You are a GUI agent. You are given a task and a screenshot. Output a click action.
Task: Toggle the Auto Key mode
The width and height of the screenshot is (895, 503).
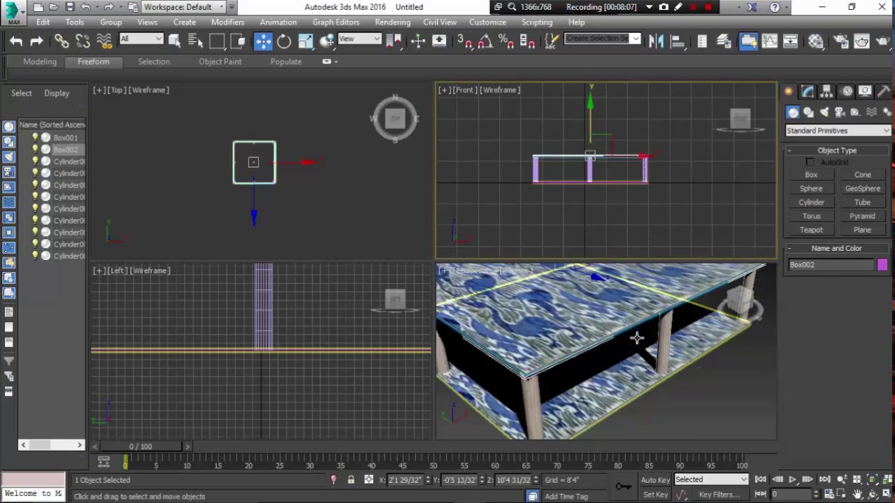(x=655, y=480)
